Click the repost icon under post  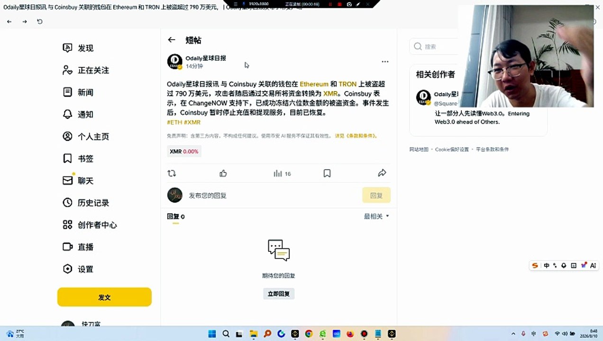(172, 173)
